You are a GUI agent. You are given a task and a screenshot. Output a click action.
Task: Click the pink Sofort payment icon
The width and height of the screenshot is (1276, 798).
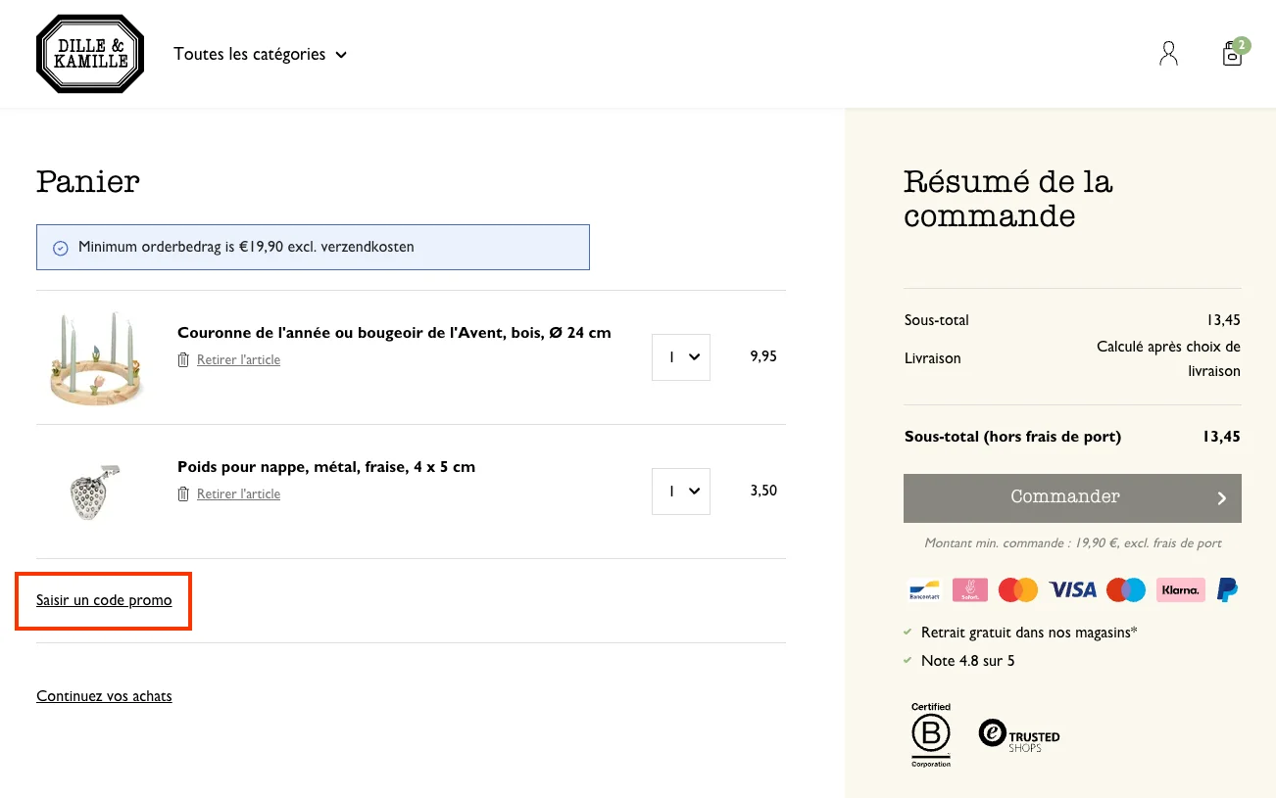970,589
